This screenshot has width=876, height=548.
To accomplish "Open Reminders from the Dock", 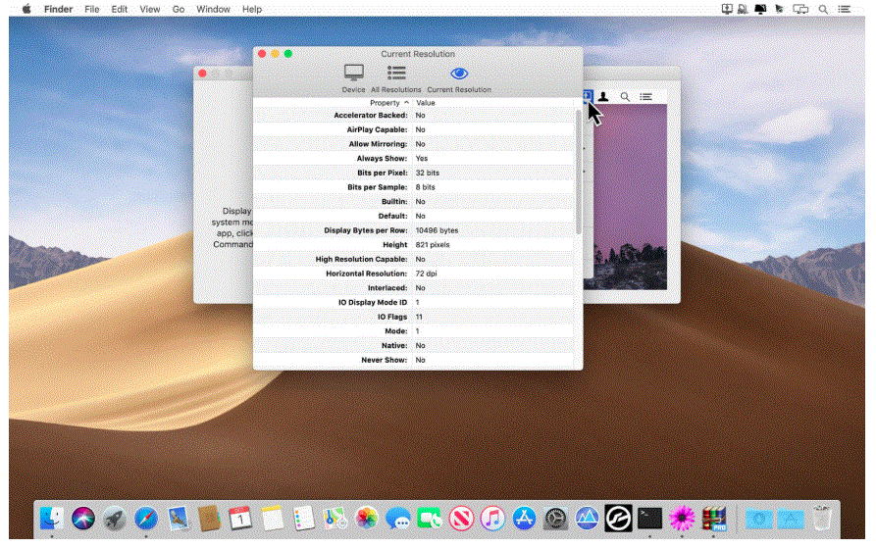I will click(x=303, y=518).
